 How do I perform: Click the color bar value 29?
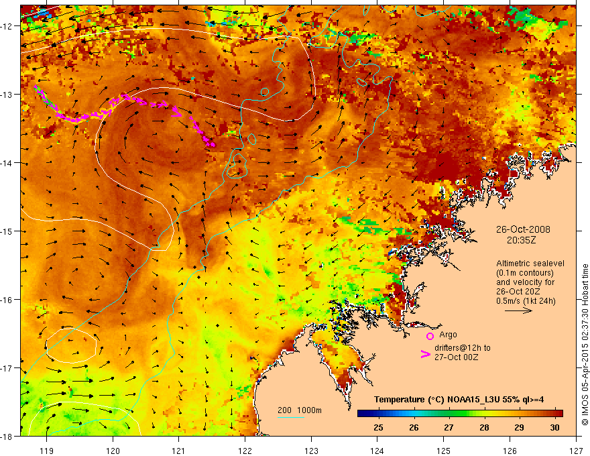click(x=519, y=427)
